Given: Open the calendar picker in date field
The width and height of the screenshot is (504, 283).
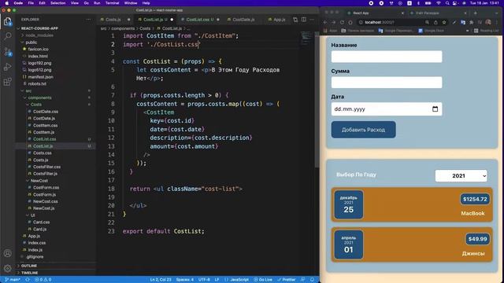Looking at the screenshot, I should tap(435, 109).
